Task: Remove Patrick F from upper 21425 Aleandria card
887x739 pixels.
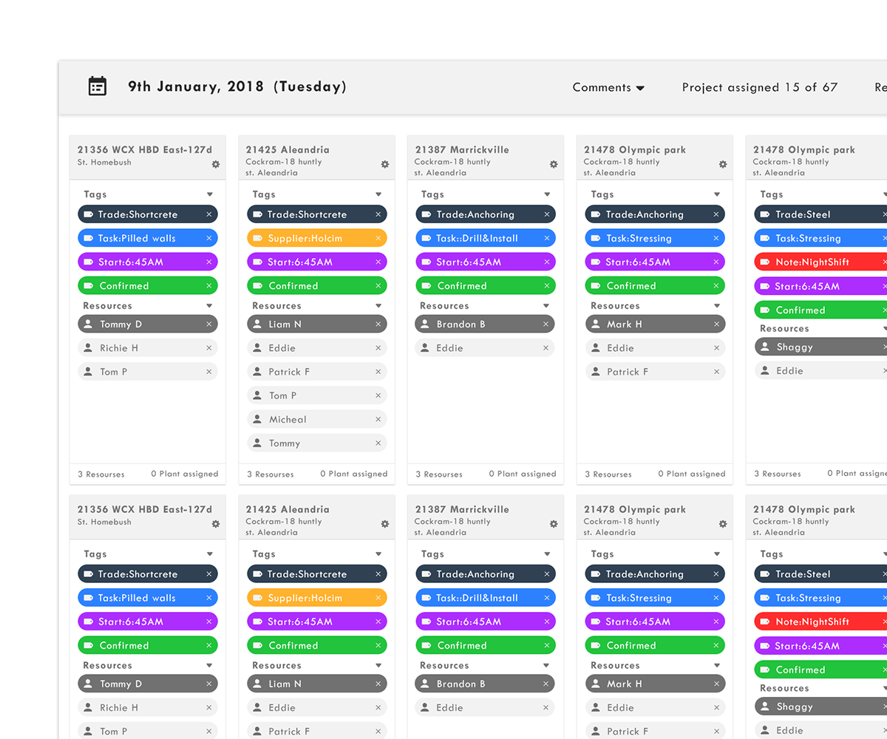Action: (378, 372)
